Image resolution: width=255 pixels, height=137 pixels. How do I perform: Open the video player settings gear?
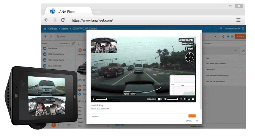193,99
